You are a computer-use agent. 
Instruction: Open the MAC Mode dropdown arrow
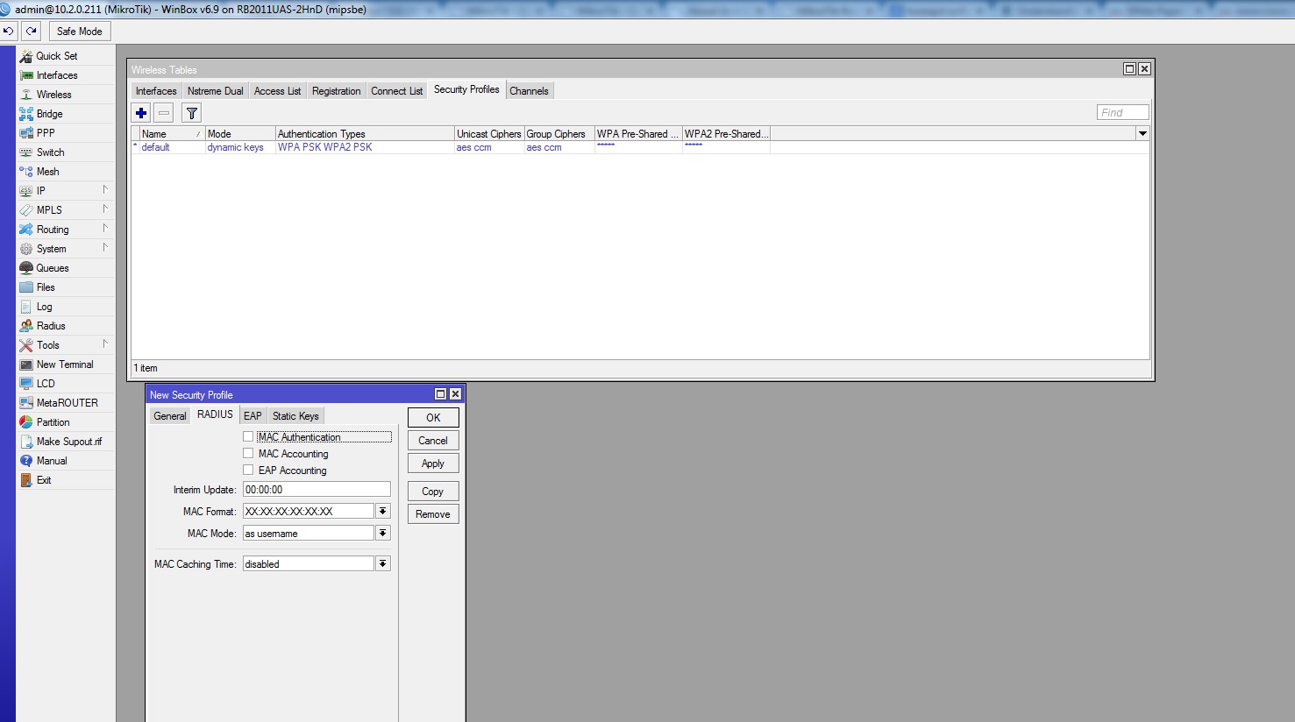coord(383,533)
